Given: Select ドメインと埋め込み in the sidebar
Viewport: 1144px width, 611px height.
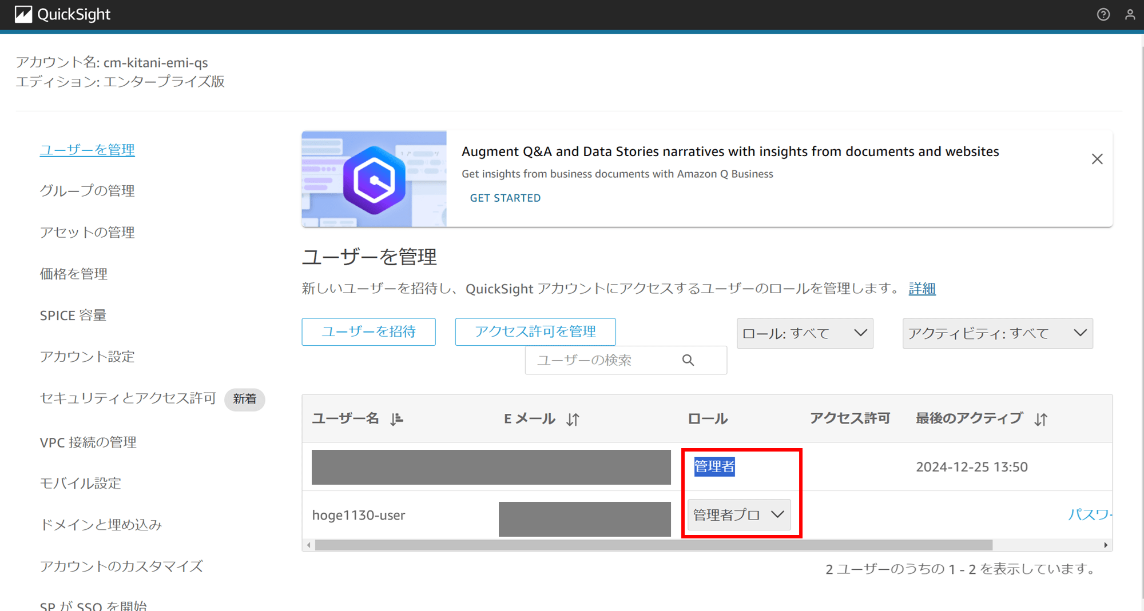Looking at the screenshot, I should (x=101, y=525).
